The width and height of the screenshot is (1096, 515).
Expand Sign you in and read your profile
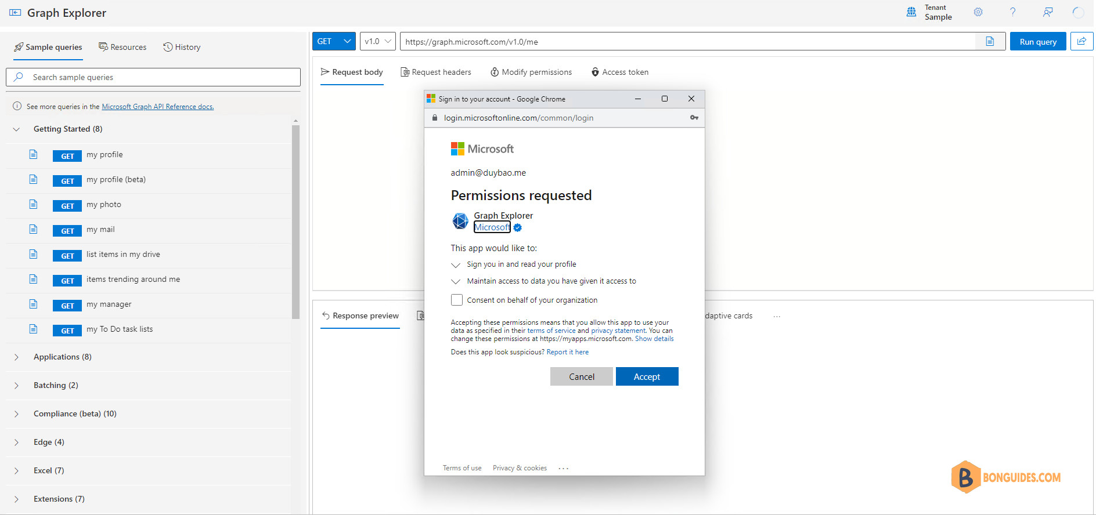[456, 264]
